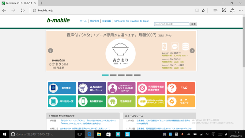Image resolution: width=245 pixels, height=138 pixels.
Task: Select the second carousel indicator
Action: 113,75
